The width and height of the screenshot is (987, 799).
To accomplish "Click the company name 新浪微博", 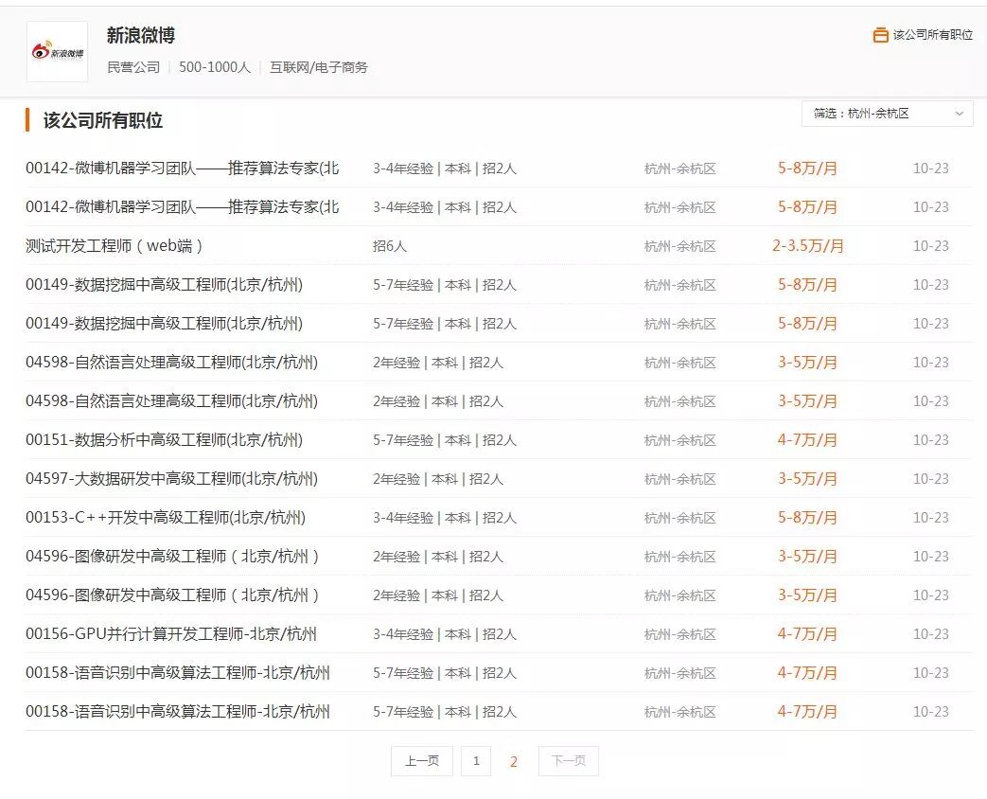I will coord(141,35).
